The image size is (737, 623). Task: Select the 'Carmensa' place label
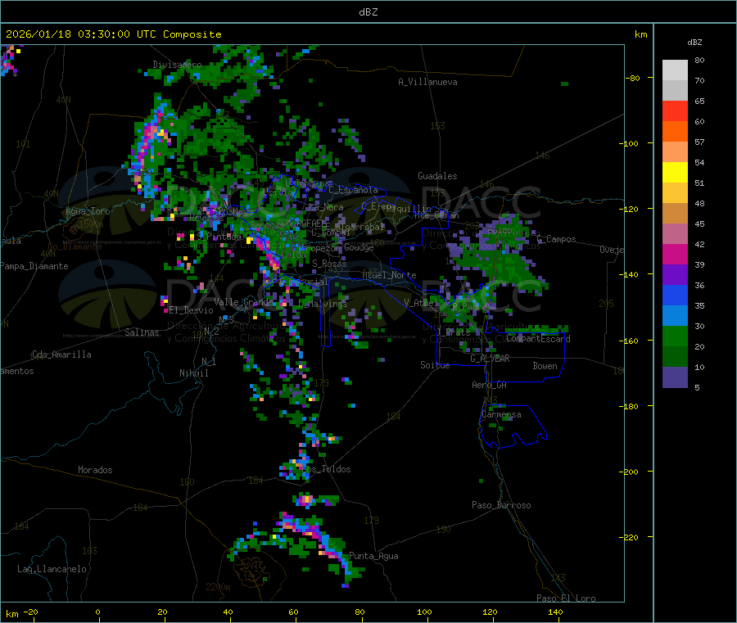pyautogui.click(x=501, y=414)
